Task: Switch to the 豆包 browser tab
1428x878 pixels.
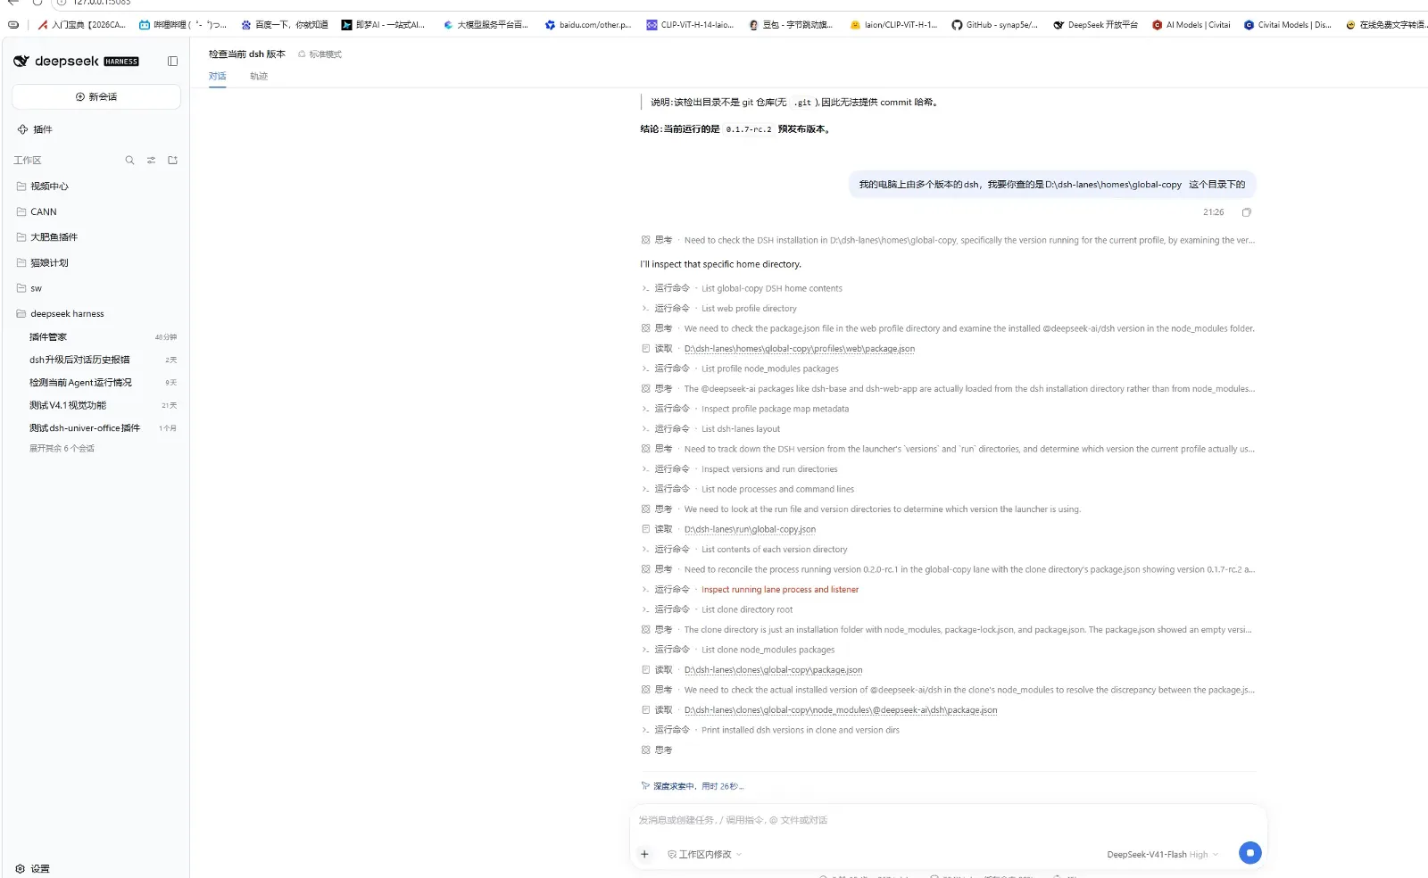Action: (791, 25)
